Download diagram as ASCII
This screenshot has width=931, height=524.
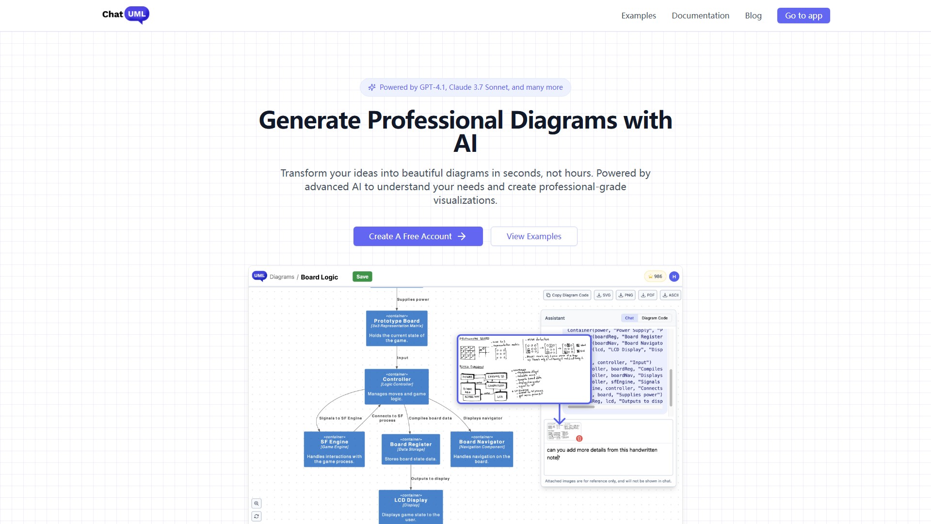(x=671, y=295)
